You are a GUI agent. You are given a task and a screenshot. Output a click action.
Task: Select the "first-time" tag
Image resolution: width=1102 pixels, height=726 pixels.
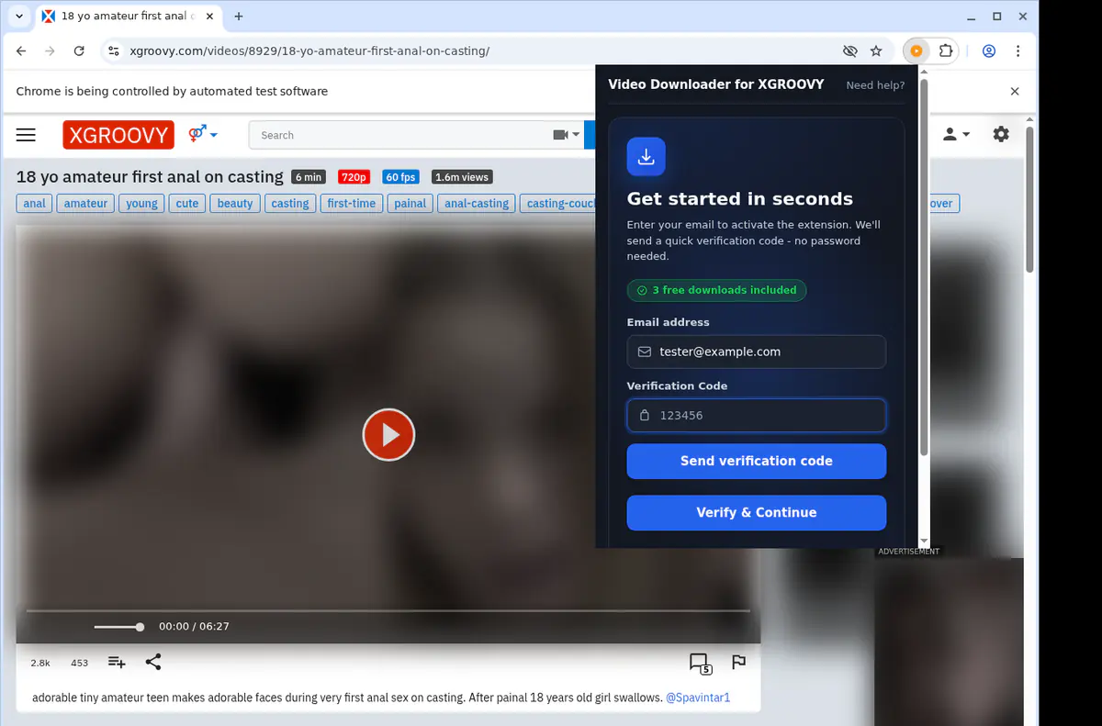point(351,203)
